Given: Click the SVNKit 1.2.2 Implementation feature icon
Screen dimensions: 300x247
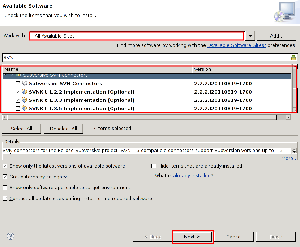Looking at the screenshot, I should (x=25, y=92).
